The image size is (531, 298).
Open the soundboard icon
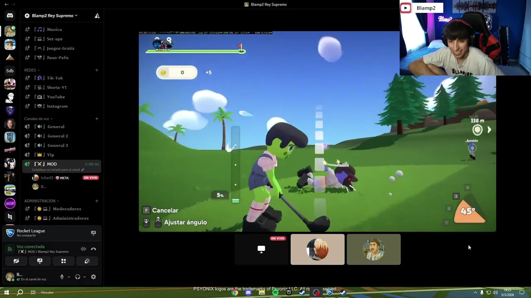[87, 261]
